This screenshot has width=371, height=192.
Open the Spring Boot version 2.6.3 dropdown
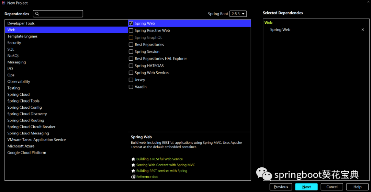[x=238, y=14]
